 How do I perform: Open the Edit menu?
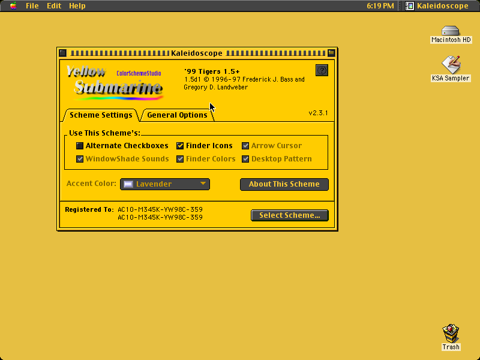pyautogui.click(x=54, y=5)
